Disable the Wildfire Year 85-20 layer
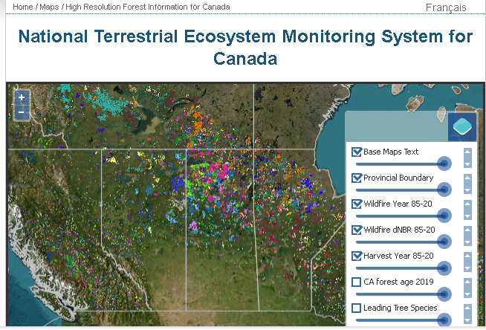Viewport: 486px width, 330px height. (357, 204)
